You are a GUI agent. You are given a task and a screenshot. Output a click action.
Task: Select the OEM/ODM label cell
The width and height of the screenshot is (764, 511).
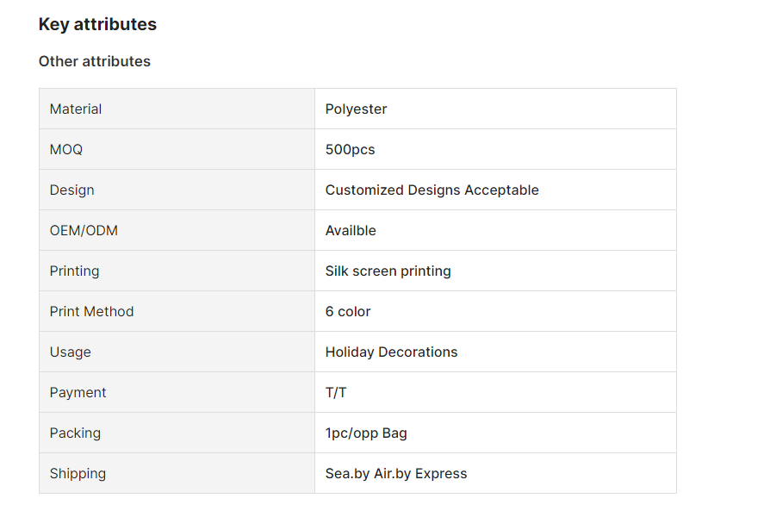click(x=177, y=230)
